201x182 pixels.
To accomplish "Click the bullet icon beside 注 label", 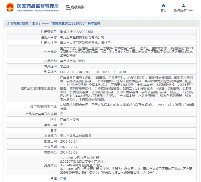I will click(x=52, y=178).
